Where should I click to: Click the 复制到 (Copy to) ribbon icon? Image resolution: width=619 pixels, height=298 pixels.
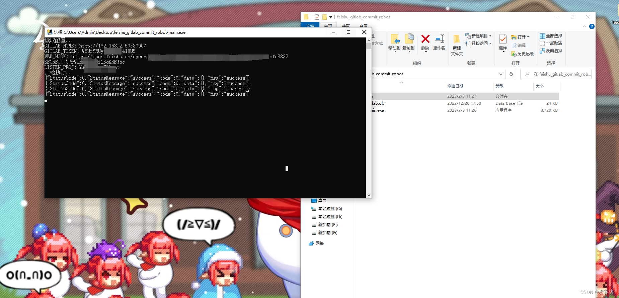click(x=408, y=42)
